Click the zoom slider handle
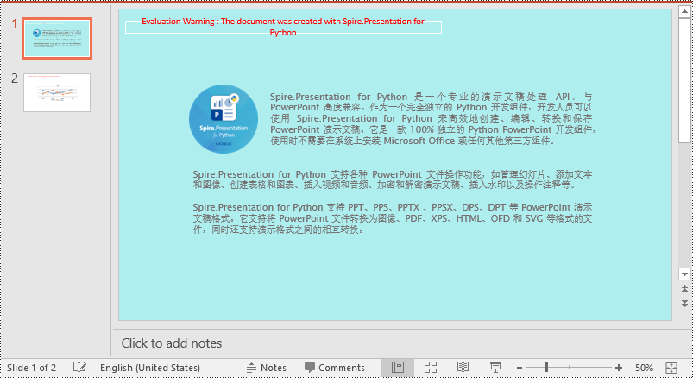Viewport: 693px width, 378px height. tap(546, 368)
